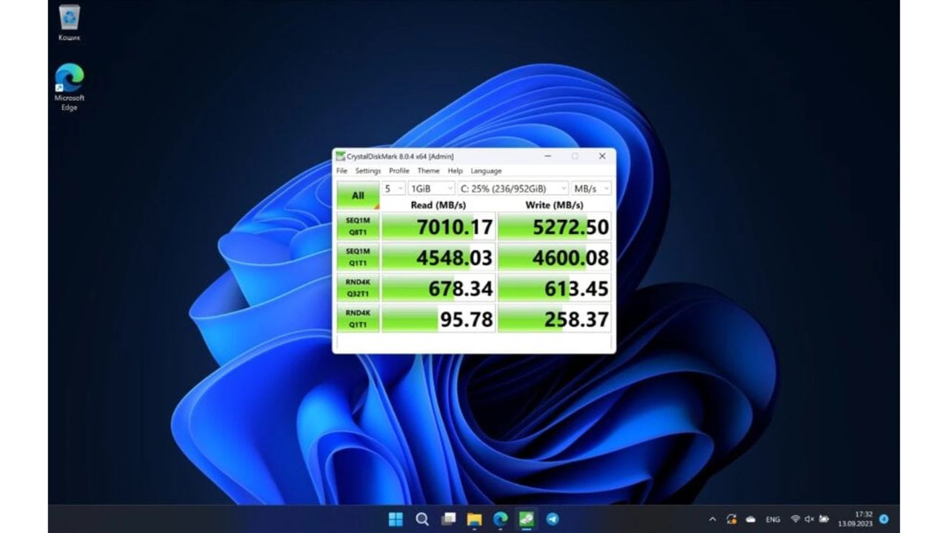
Task: Open the Settings menu in CrystalDiskMark
Action: [x=367, y=171]
